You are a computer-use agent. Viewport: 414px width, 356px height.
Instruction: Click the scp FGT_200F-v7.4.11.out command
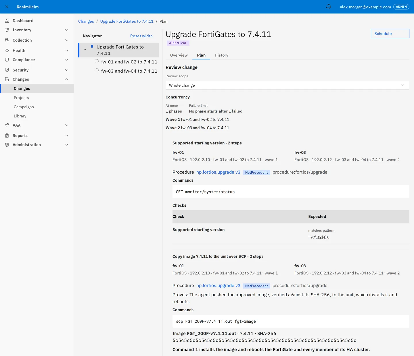click(291, 321)
